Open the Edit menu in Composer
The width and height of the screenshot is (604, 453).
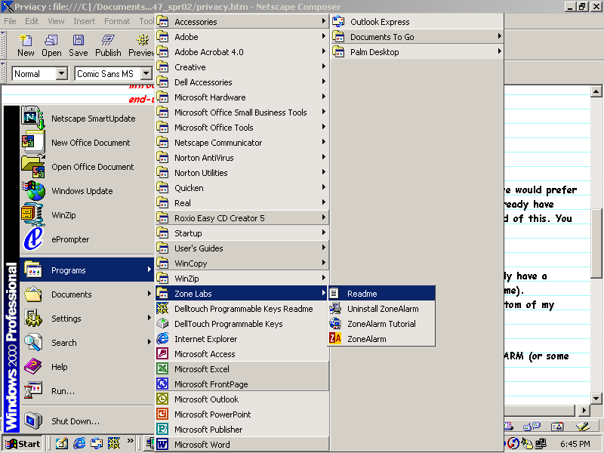32,21
